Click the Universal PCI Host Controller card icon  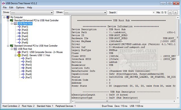tap(11, 46)
